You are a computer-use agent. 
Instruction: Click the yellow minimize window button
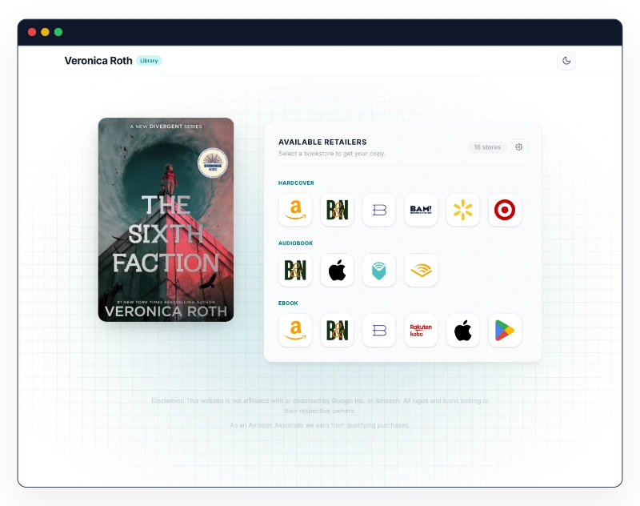[46, 32]
